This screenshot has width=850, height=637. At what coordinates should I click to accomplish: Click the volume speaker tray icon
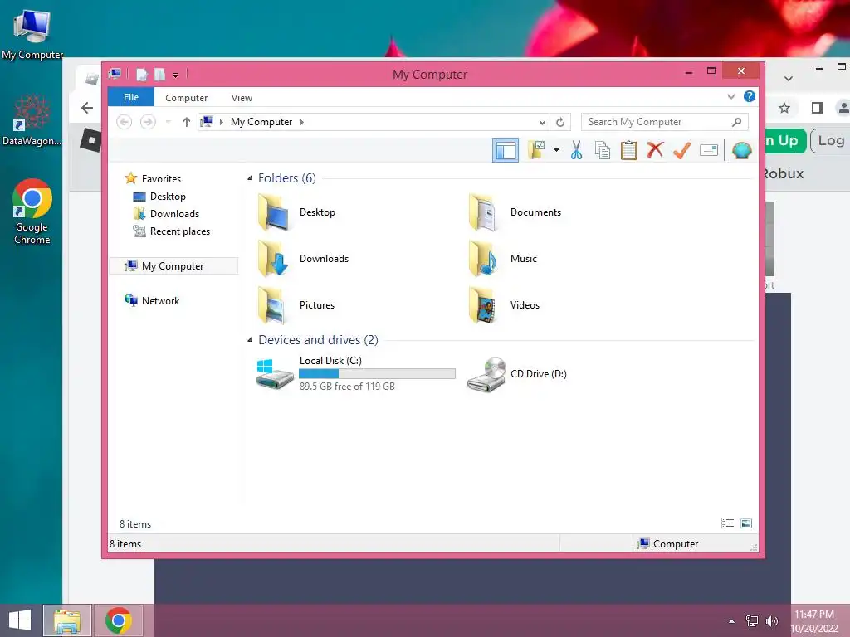tap(772, 621)
